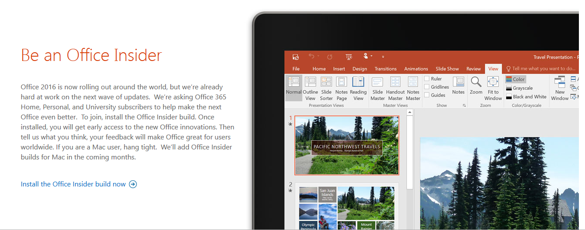Open the Undo history dropdown arrow
The width and height of the screenshot is (585, 230).
tap(318, 56)
